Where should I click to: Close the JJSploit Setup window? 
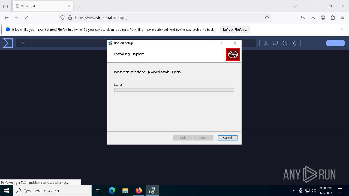[235, 43]
